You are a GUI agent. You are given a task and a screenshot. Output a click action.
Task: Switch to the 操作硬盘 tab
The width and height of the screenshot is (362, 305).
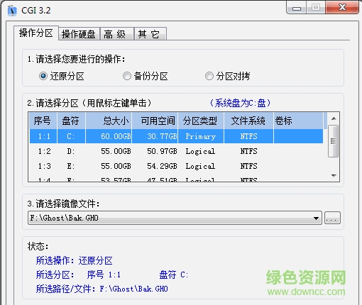pyautogui.click(x=79, y=34)
